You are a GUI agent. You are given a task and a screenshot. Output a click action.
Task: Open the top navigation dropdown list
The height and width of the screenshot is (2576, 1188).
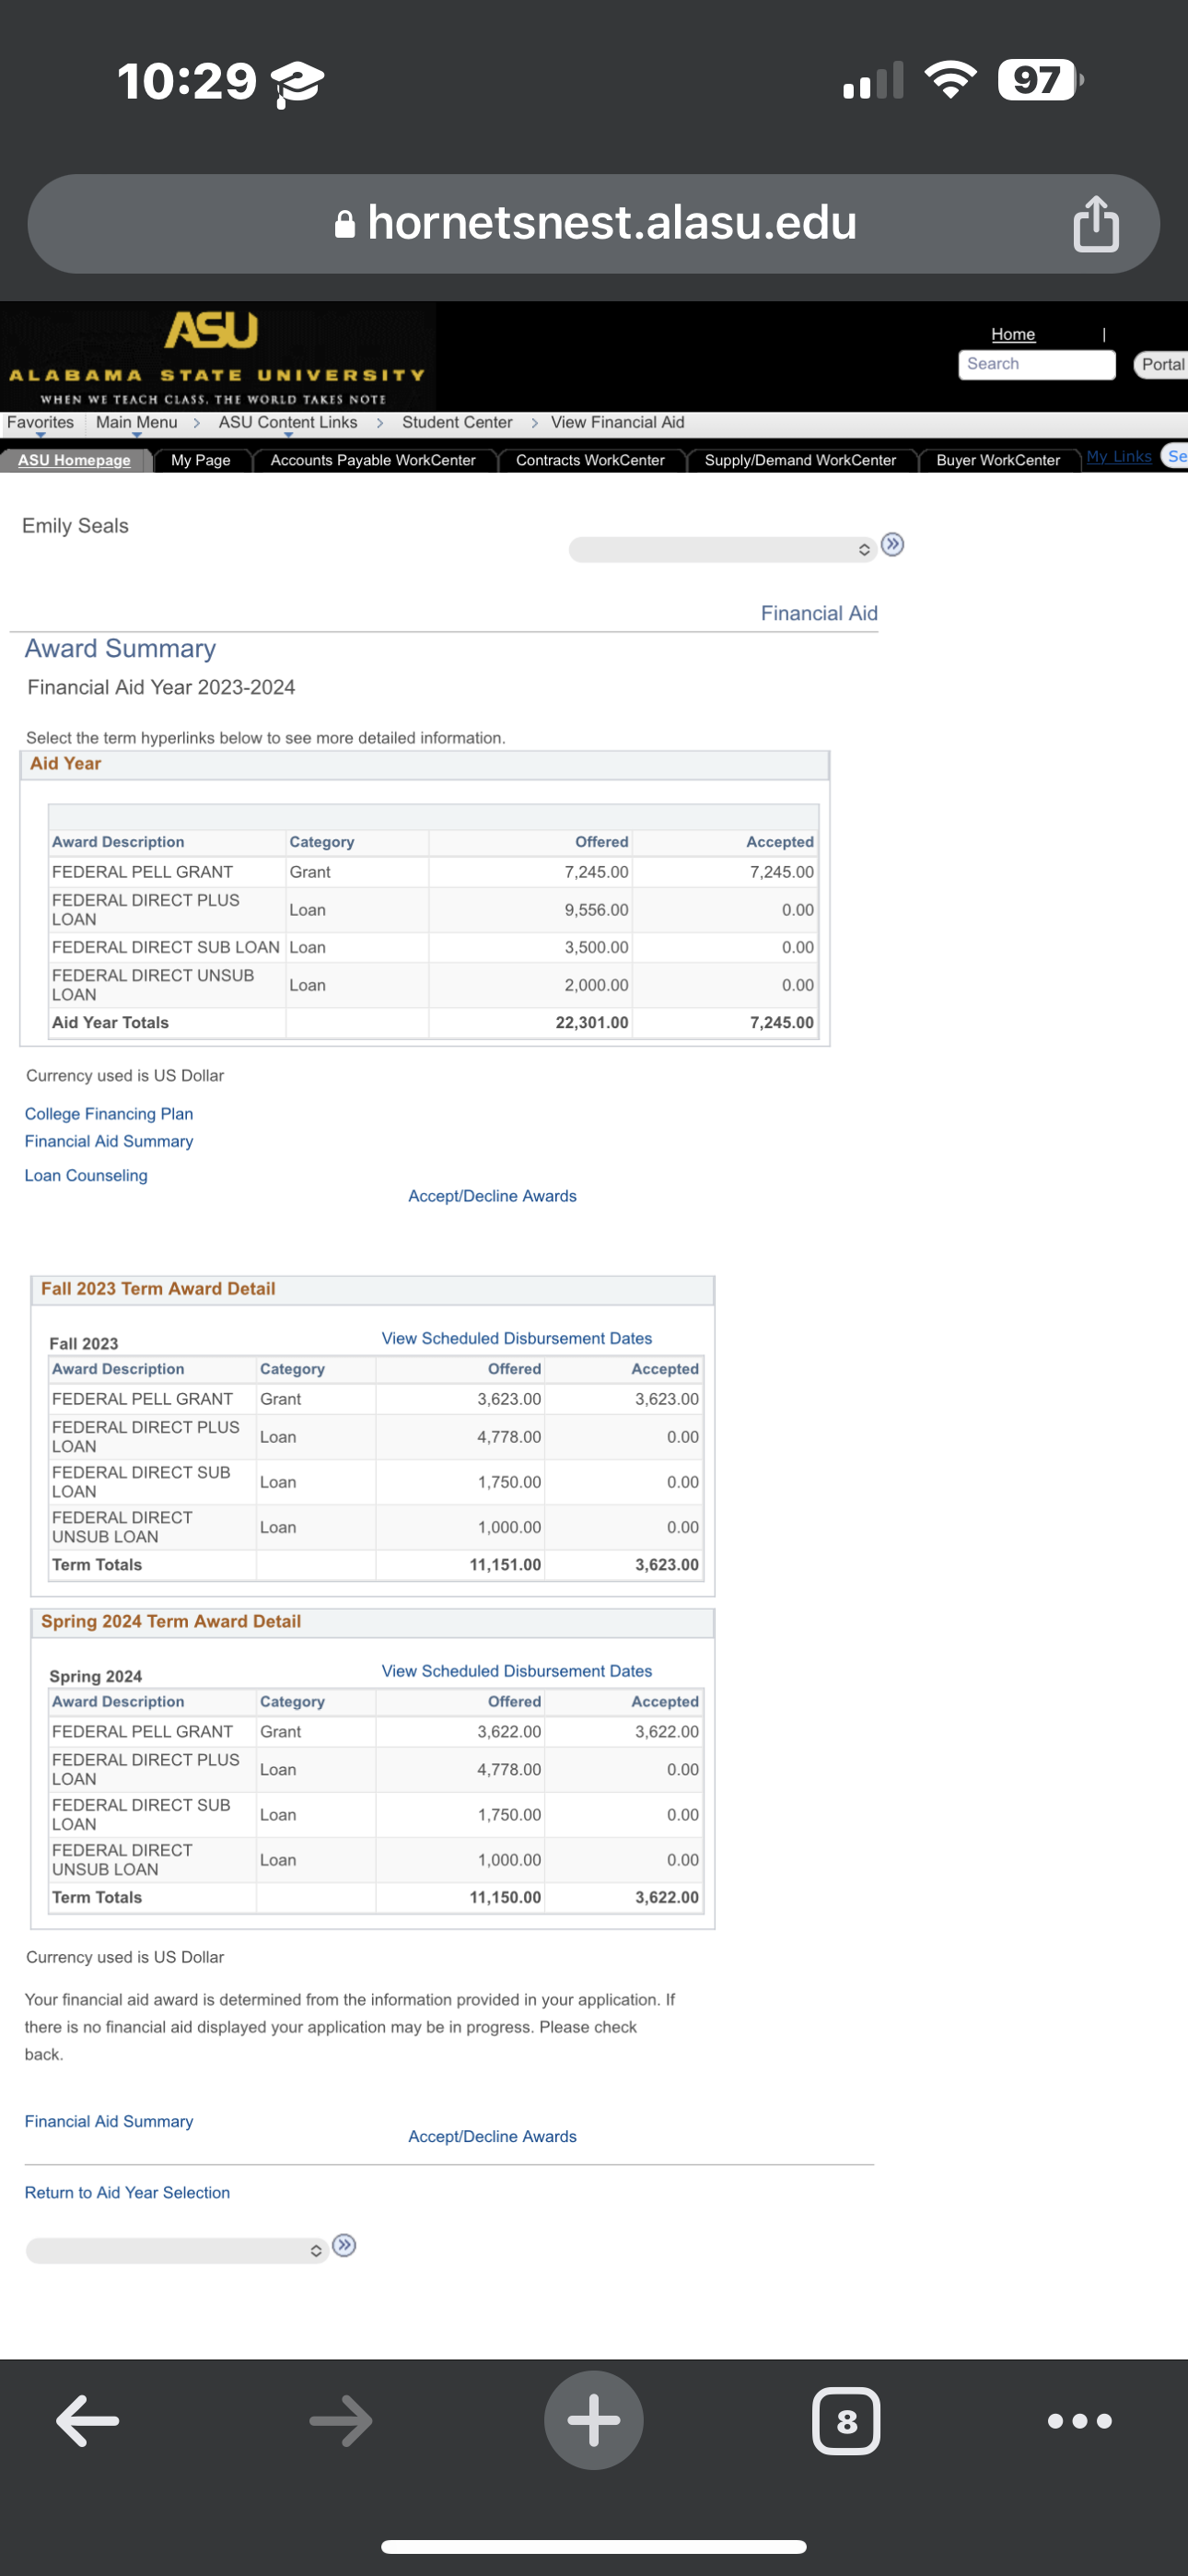click(x=722, y=549)
